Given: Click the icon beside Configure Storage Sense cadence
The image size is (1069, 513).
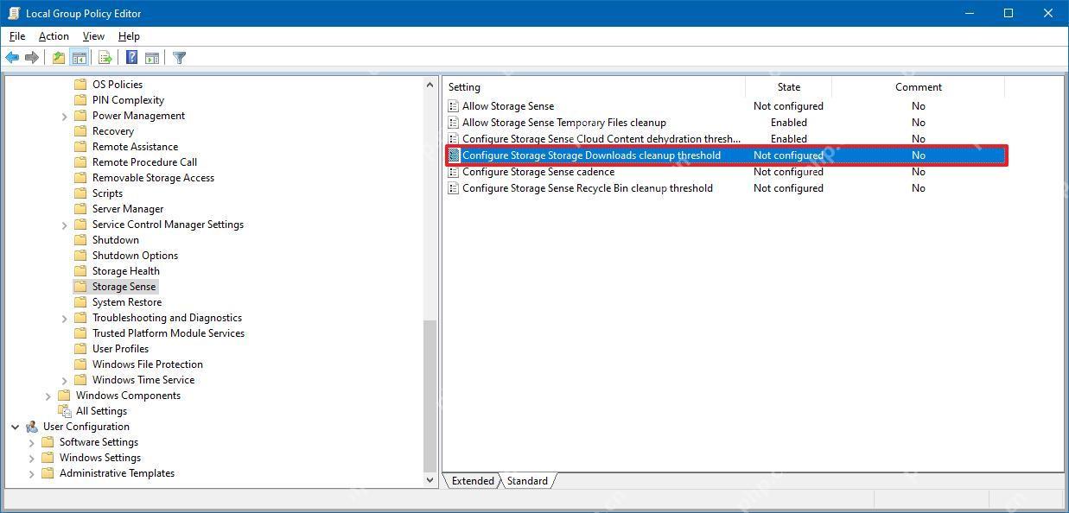Looking at the screenshot, I should pos(454,172).
